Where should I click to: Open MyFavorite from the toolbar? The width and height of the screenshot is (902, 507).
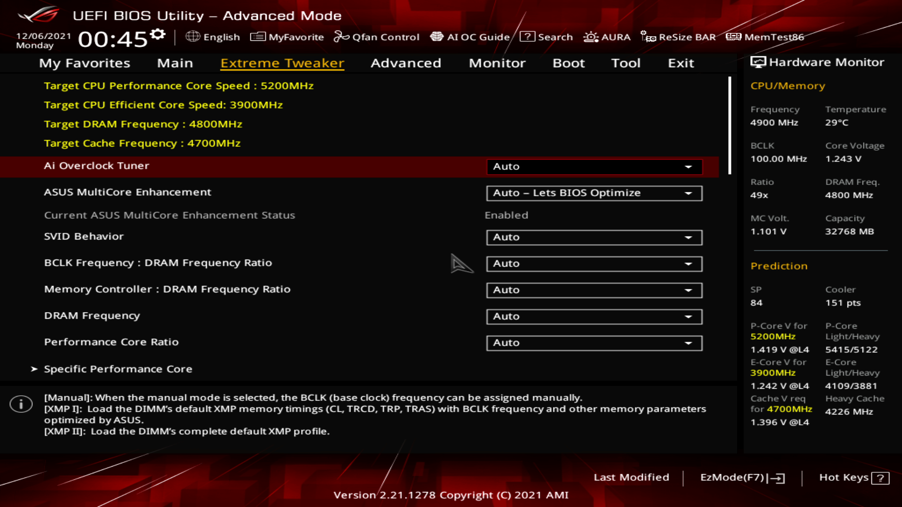tap(287, 37)
